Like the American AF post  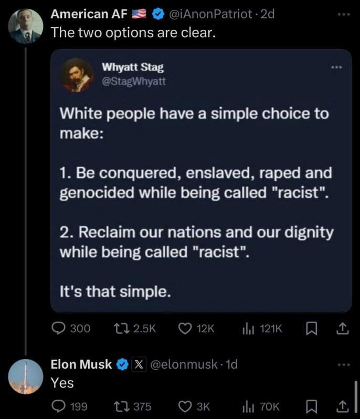pos(185,328)
